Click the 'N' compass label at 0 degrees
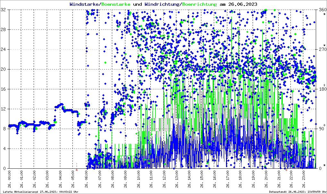 324,165
